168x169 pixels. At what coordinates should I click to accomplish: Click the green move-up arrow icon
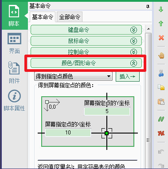[161, 24]
